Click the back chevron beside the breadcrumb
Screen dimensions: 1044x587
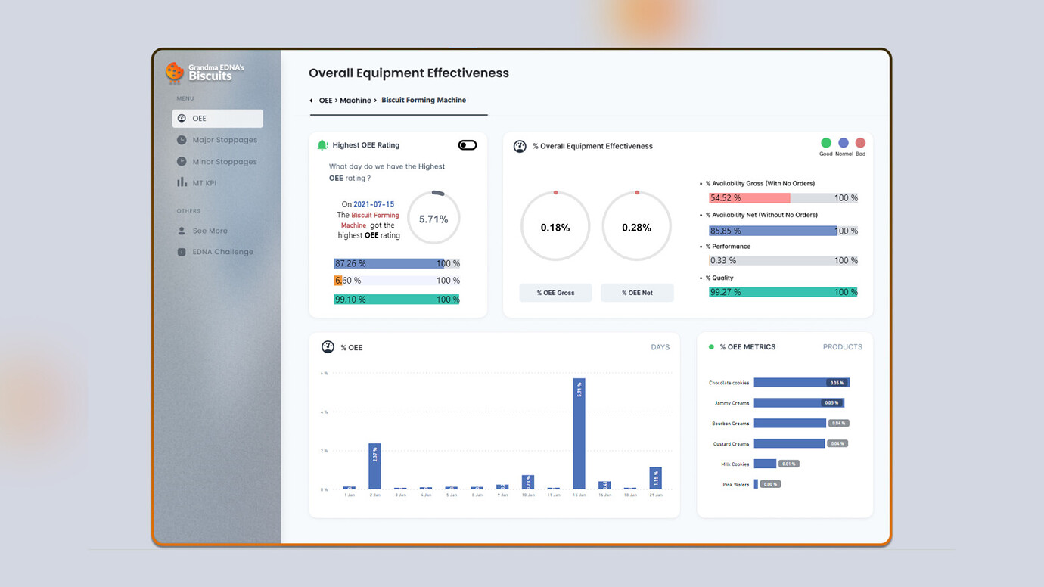pyautogui.click(x=310, y=99)
